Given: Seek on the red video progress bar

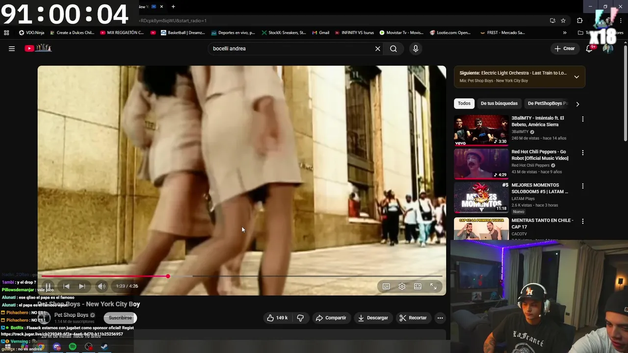Looking at the screenshot, I should coord(242,276).
